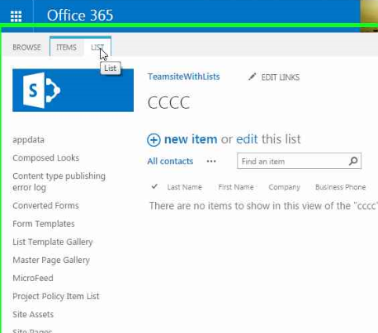Screen dimensions: 378x333
Task: Open the Office 365 app launcher grid
Action: [x=16, y=16]
